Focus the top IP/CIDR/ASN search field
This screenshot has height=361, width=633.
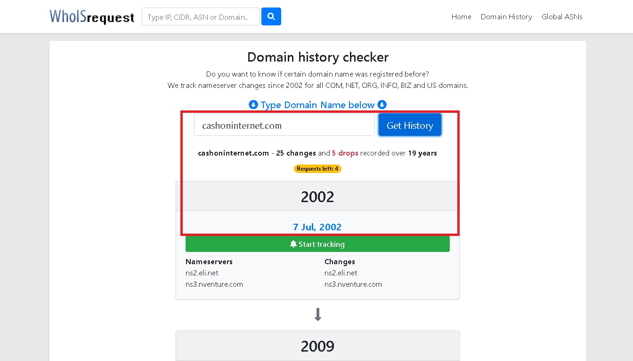point(201,16)
